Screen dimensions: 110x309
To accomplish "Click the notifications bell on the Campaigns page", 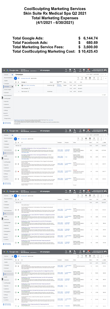I will (88, 70).
